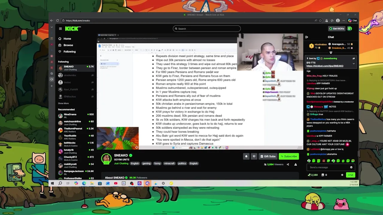Report stream using warning triangle icon
383x215 pixels.
[x=296, y=165]
